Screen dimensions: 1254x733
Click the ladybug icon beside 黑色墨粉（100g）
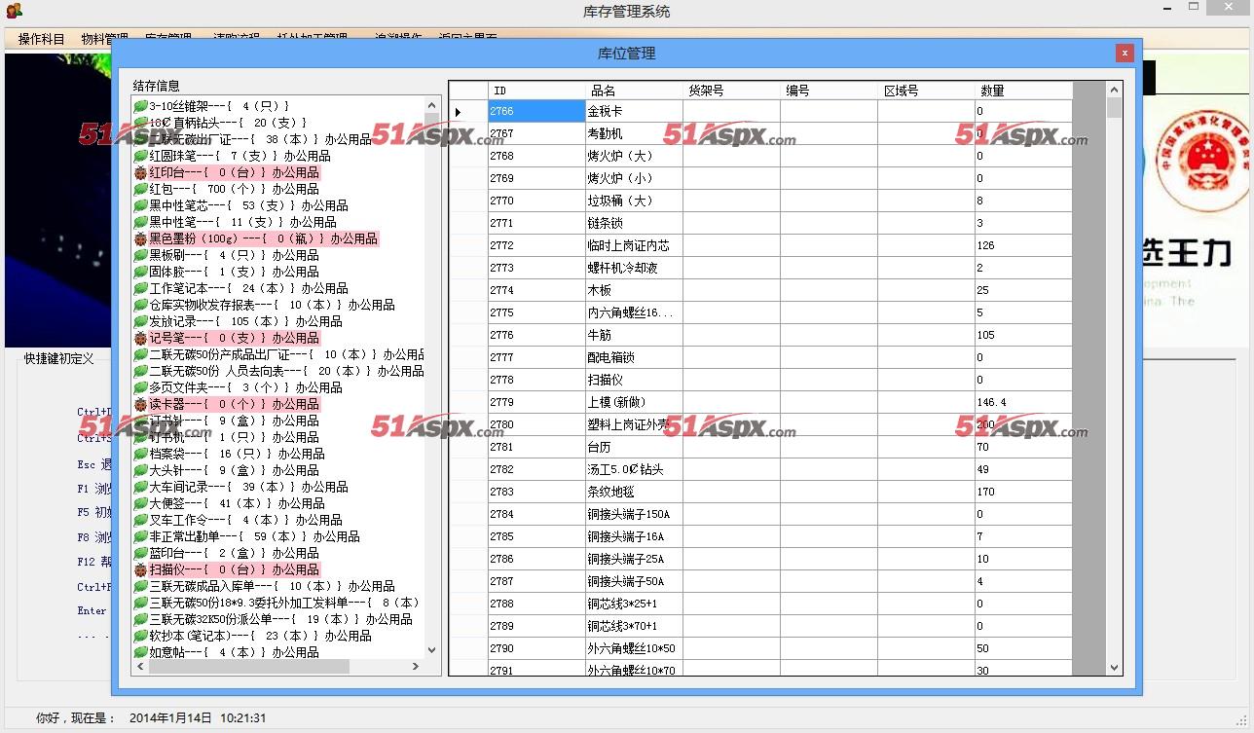click(x=141, y=238)
